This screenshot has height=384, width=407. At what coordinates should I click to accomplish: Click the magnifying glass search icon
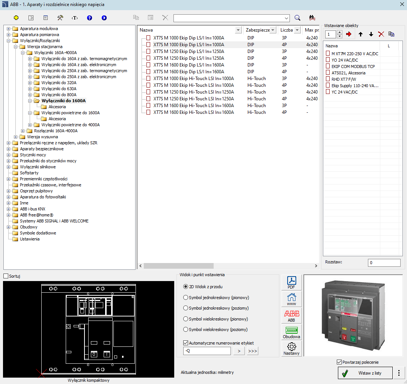click(x=297, y=18)
